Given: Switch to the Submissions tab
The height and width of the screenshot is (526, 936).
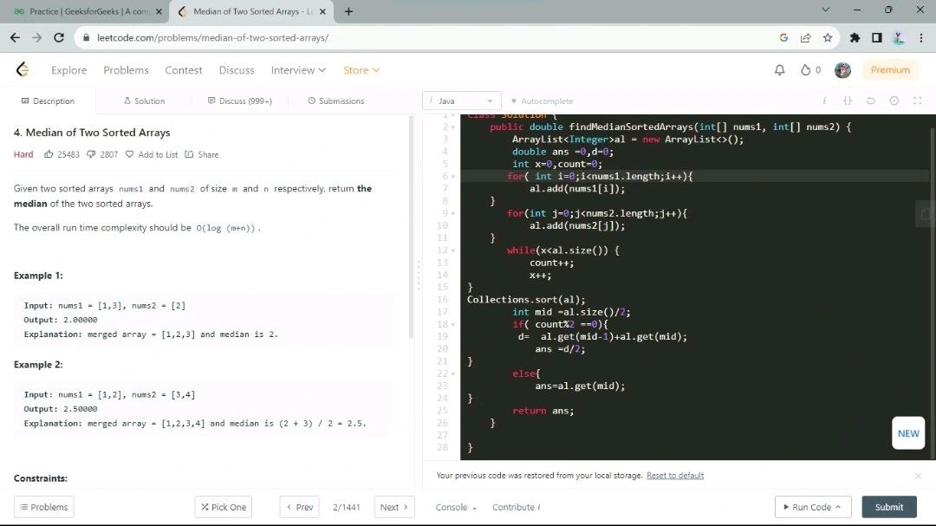Looking at the screenshot, I should [335, 101].
